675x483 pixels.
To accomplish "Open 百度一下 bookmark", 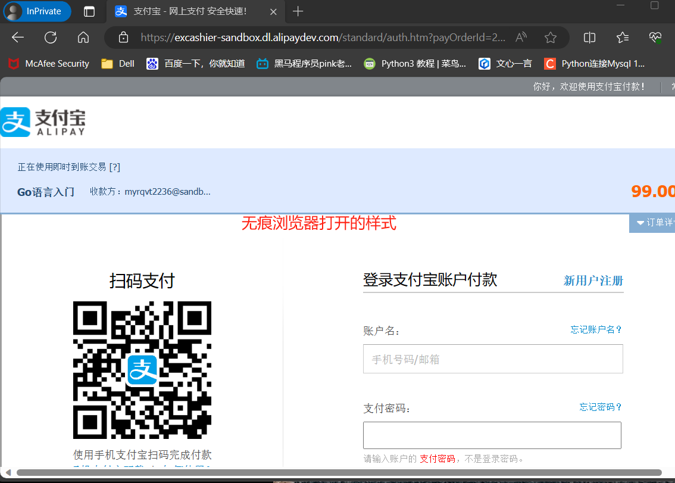I will [x=195, y=64].
